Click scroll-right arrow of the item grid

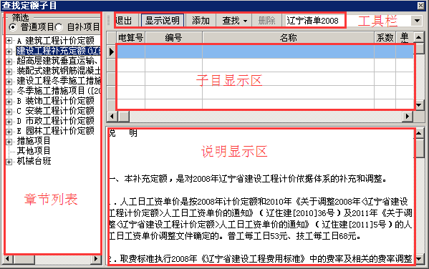(408, 117)
